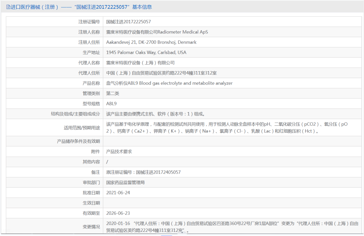
Task: Select the ABL9 Blood gas analyzer product name
Action: point(169,83)
